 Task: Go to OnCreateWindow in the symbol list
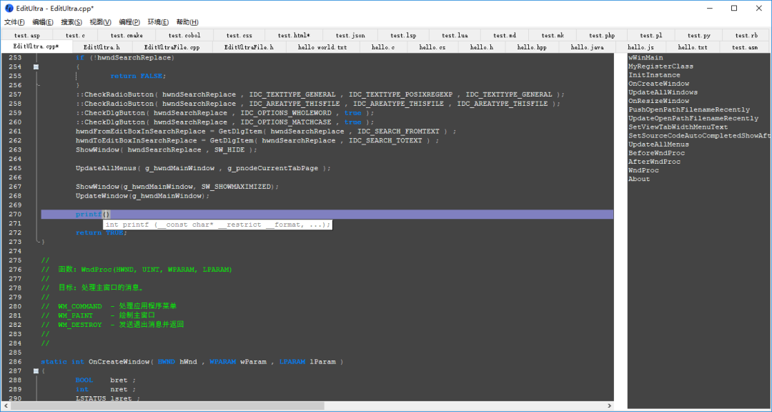click(659, 84)
